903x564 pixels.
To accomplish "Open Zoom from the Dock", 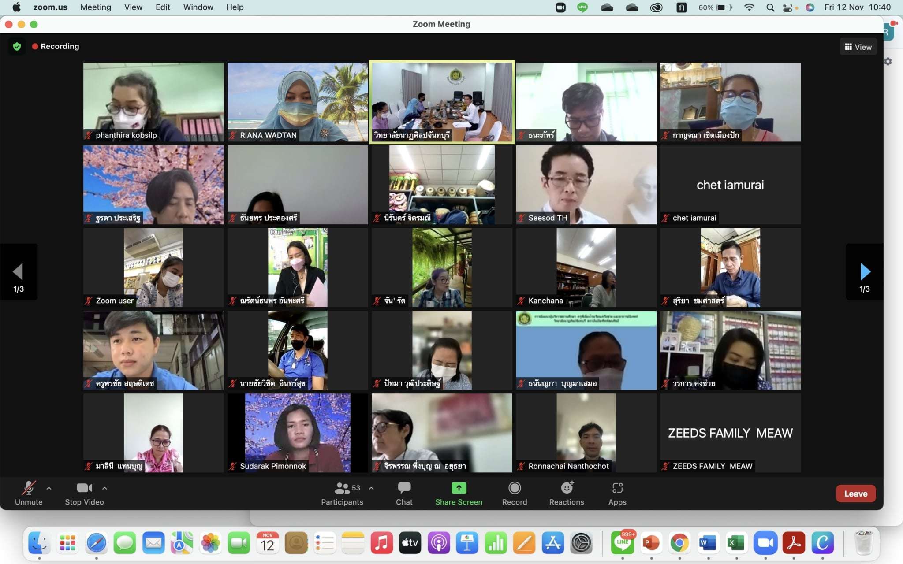I will click(x=765, y=543).
